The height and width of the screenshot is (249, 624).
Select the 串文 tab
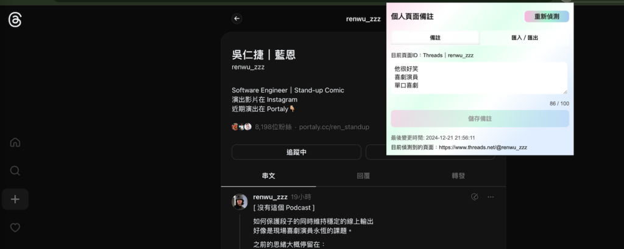pyautogui.click(x=269, y=176)
